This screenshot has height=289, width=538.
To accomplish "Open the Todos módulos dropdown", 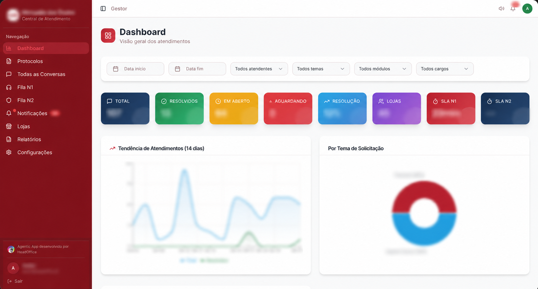I will tap(383, 69).
